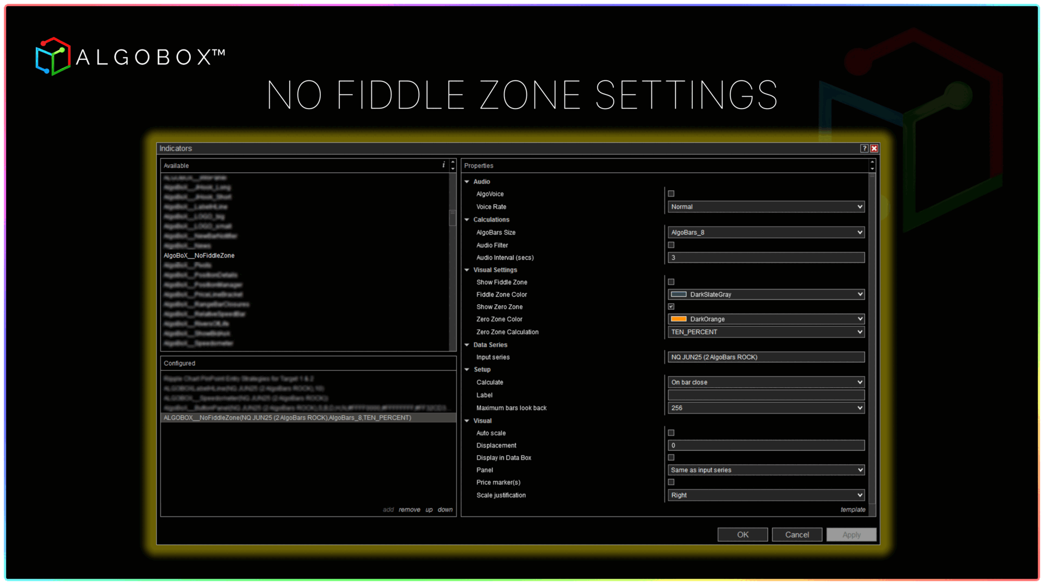Click the remove link under Configured
This screenshot has width=1044, height=585.
pyautogui.click(x=409, y=509)
